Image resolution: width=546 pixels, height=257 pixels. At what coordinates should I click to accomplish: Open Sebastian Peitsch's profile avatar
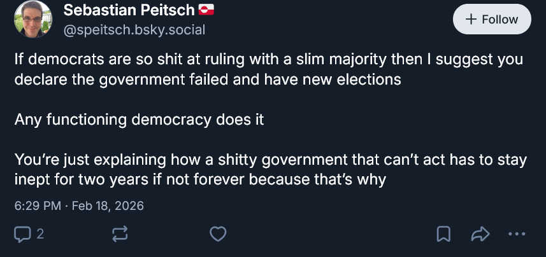coord(33,19)
